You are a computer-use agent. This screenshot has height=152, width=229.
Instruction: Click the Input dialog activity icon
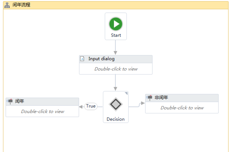coord(82,59)
